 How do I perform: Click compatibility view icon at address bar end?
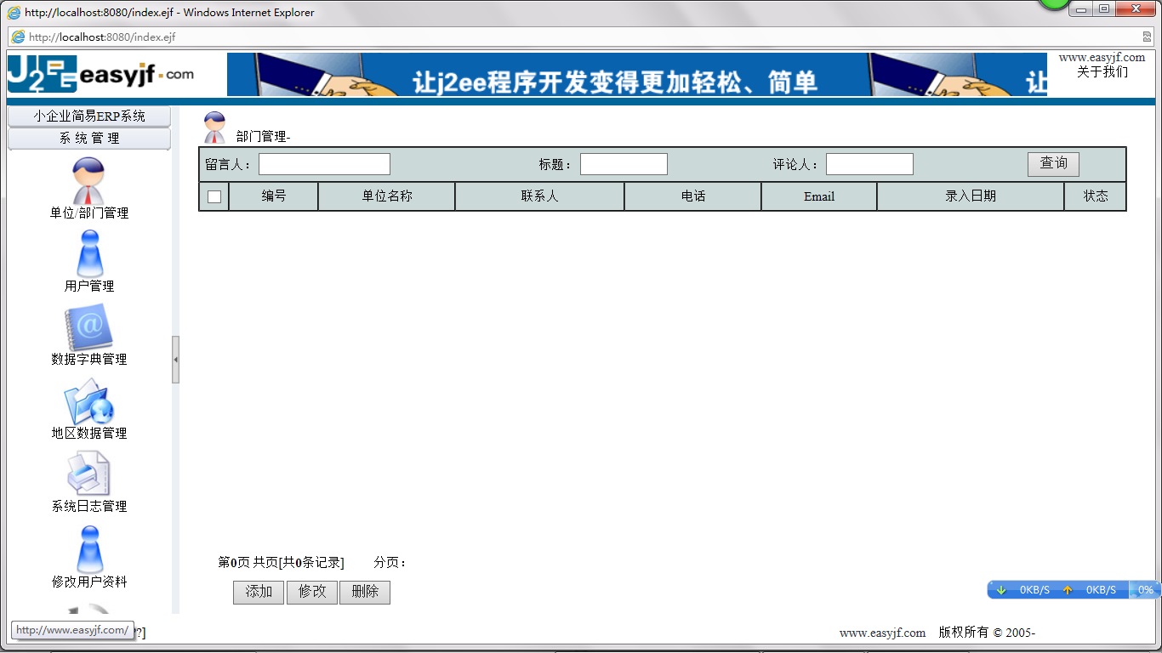[1147, 37]
